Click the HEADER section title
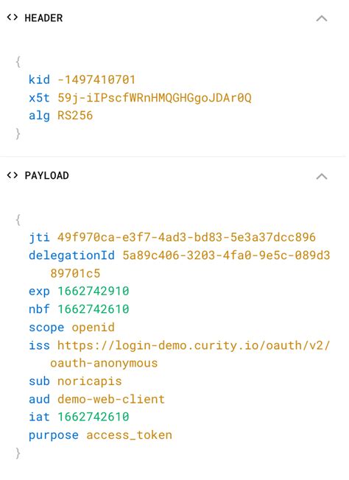This screenshot has height=480, width=349. tap(43, 18)
